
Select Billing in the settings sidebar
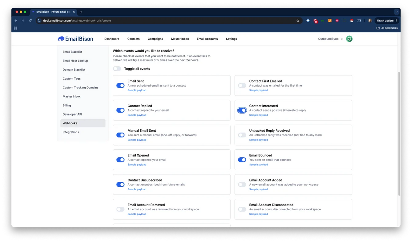67,105
